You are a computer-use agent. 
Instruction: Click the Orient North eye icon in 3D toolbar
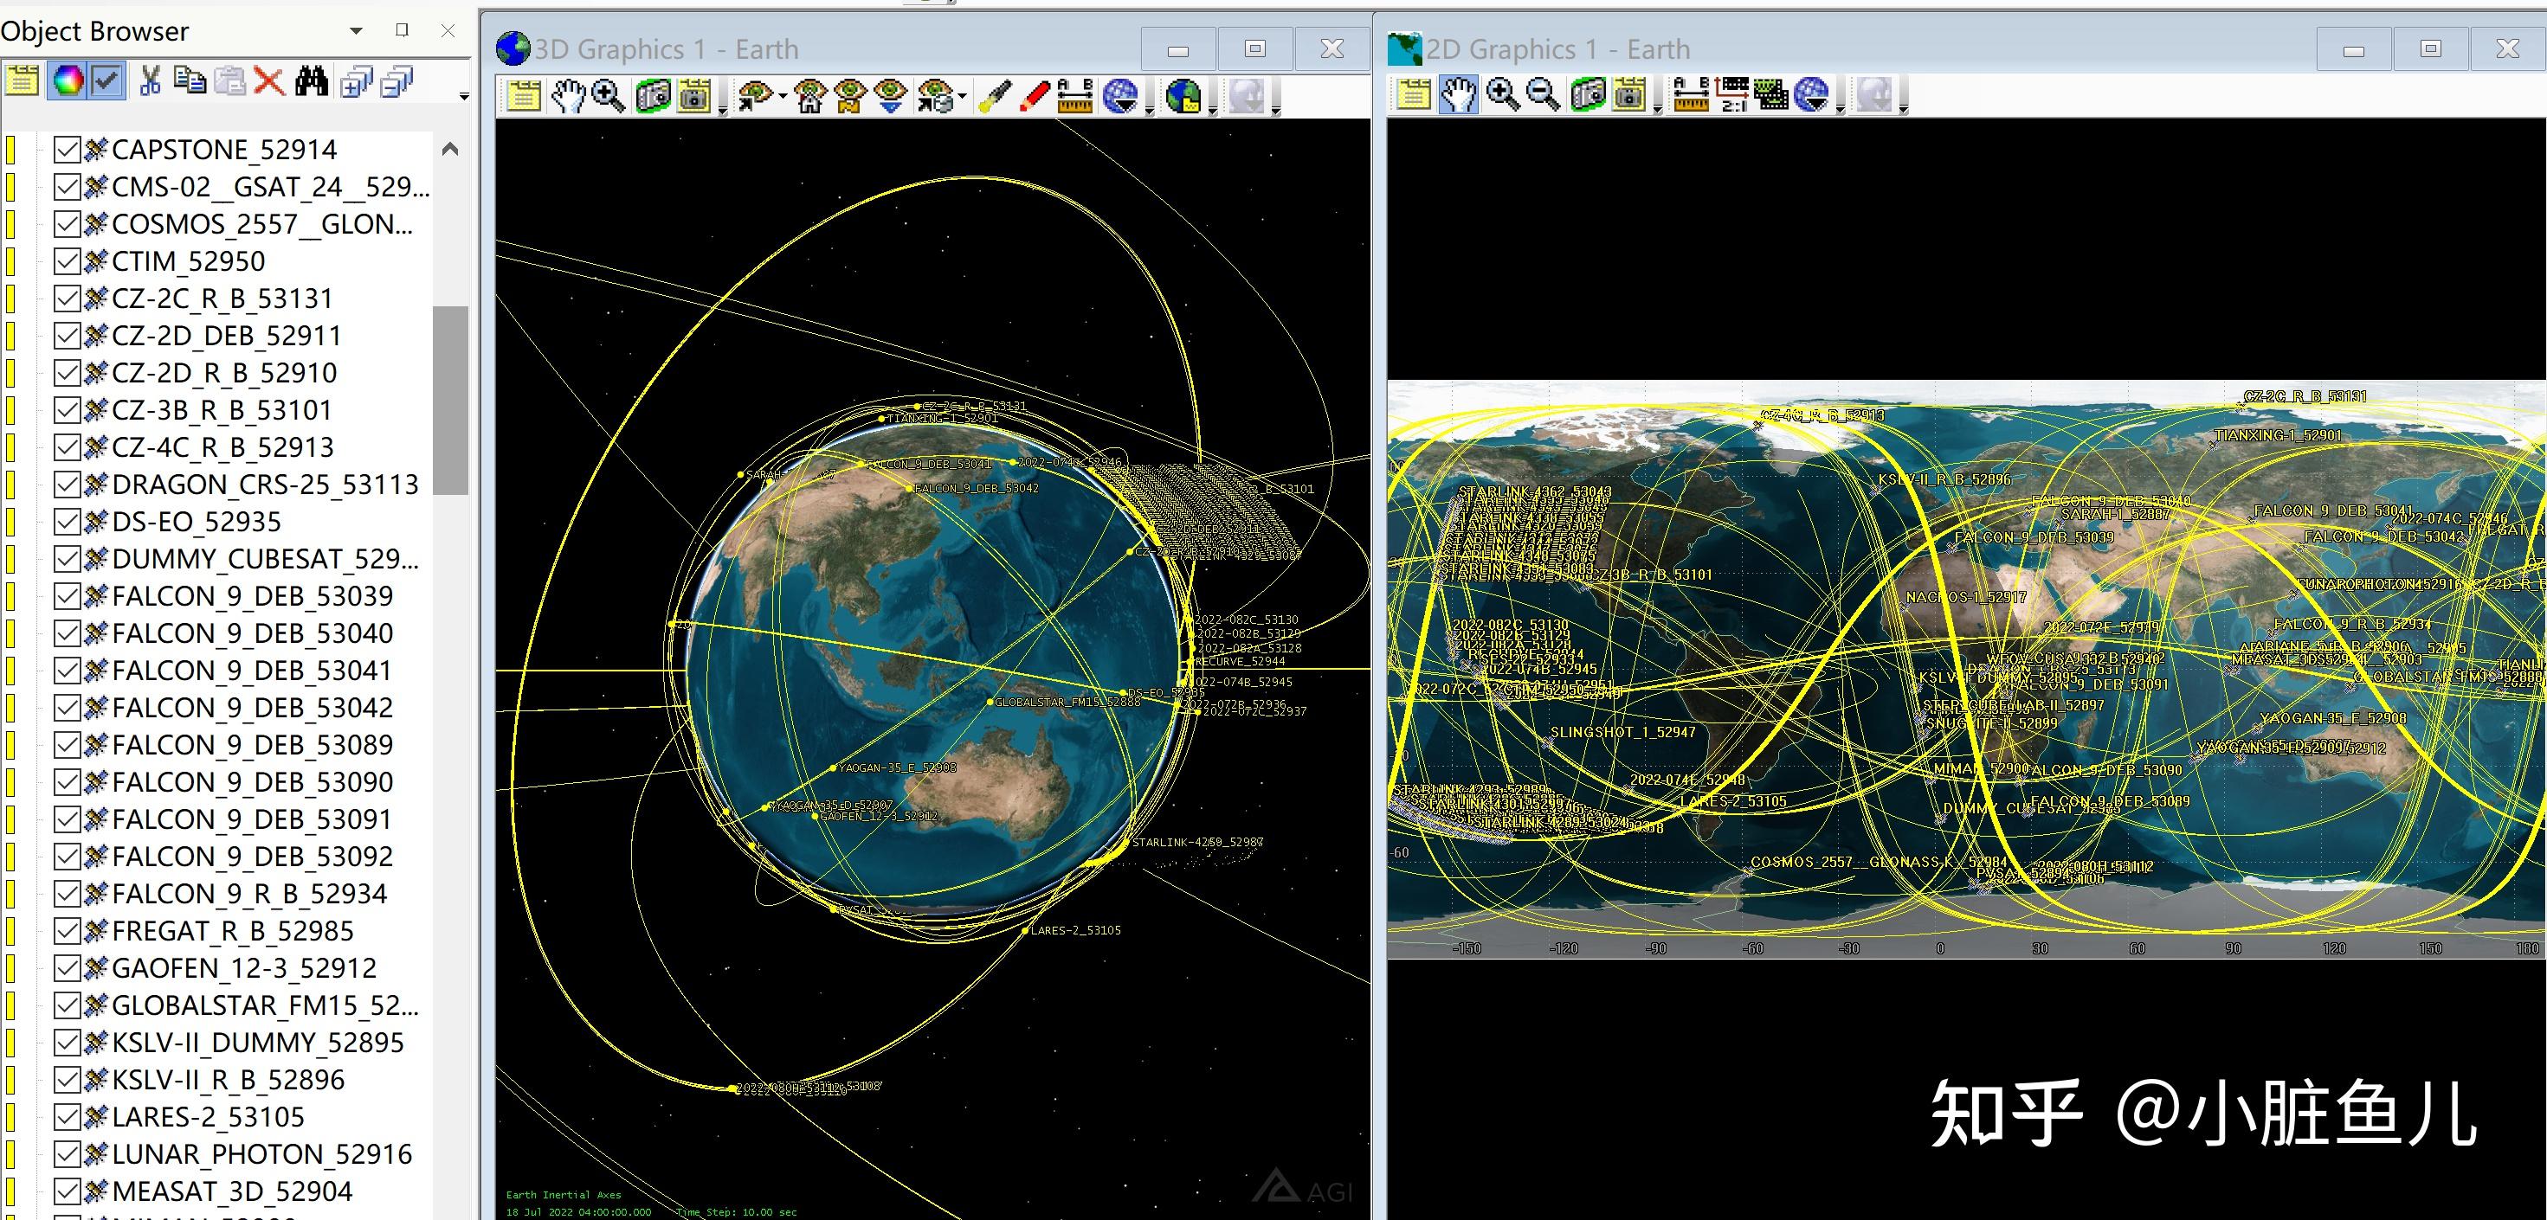(x=850, y=97)
